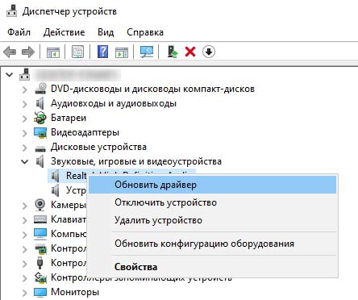Click the USB plug controller icon
Image resolution: width=358 pixels, height=300 pixels.
tap(40, 263)
